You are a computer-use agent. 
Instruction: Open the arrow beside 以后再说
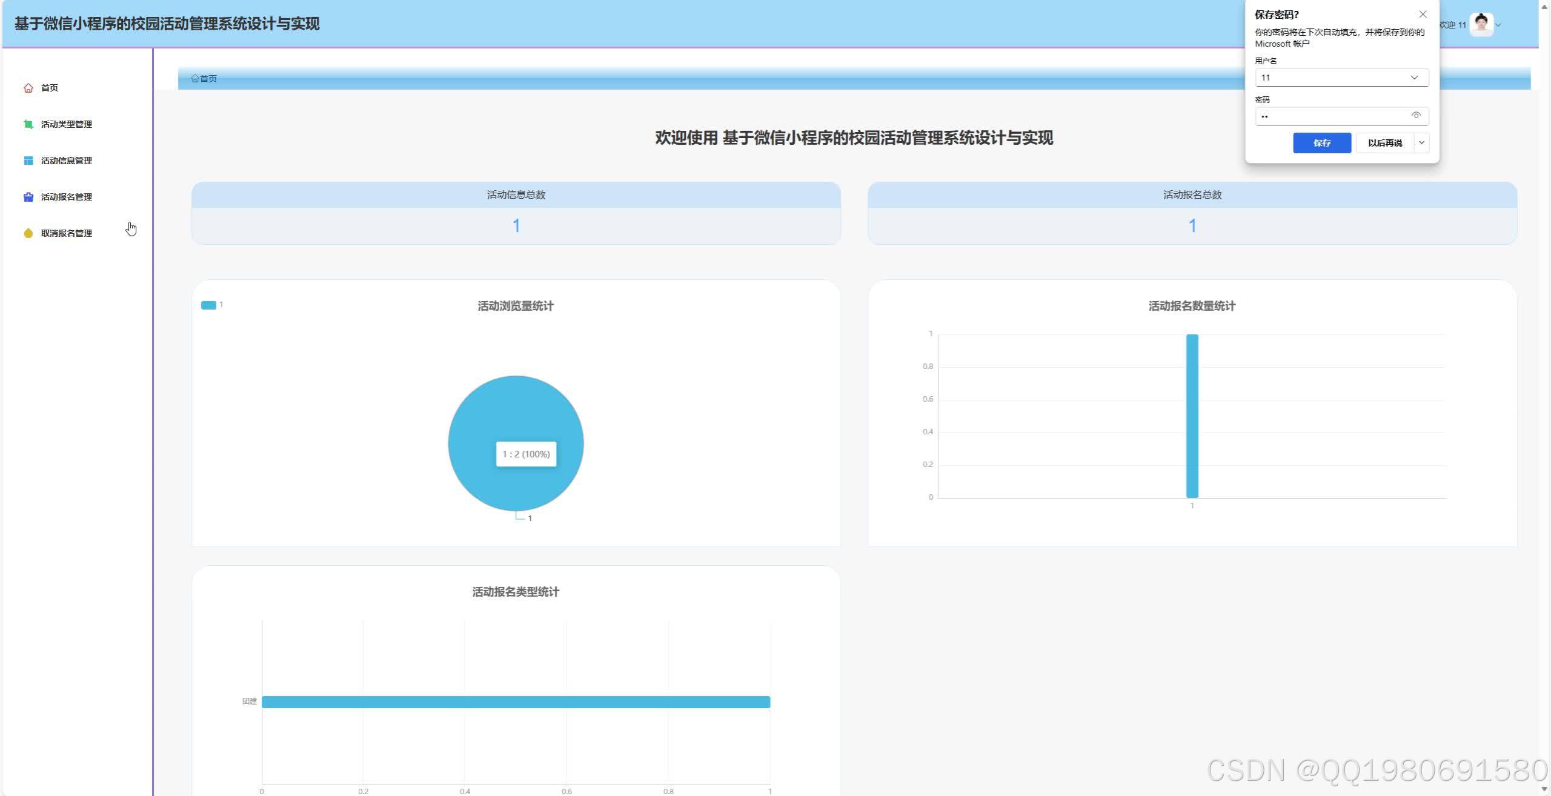[1421, 143]
